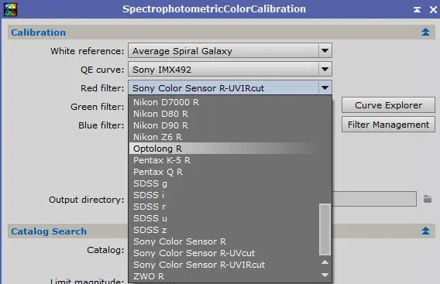Shade the window with title bar arrow

(417, 9)
